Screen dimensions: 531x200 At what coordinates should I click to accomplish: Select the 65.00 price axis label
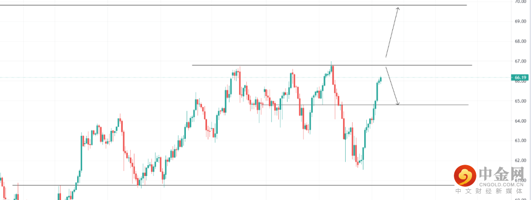point(522,101)
